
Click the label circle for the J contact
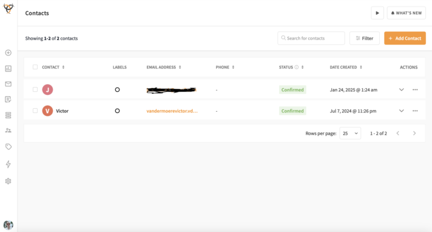coord(118,90)
